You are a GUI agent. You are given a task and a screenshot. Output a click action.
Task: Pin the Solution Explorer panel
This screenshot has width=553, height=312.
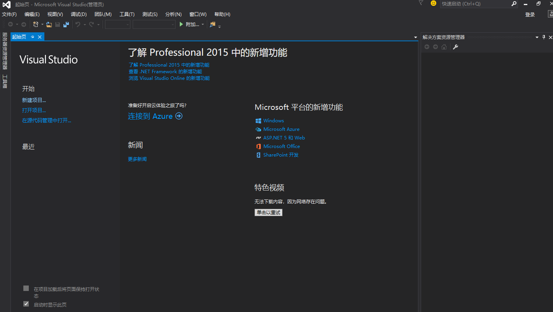click(x=544, y=37)
